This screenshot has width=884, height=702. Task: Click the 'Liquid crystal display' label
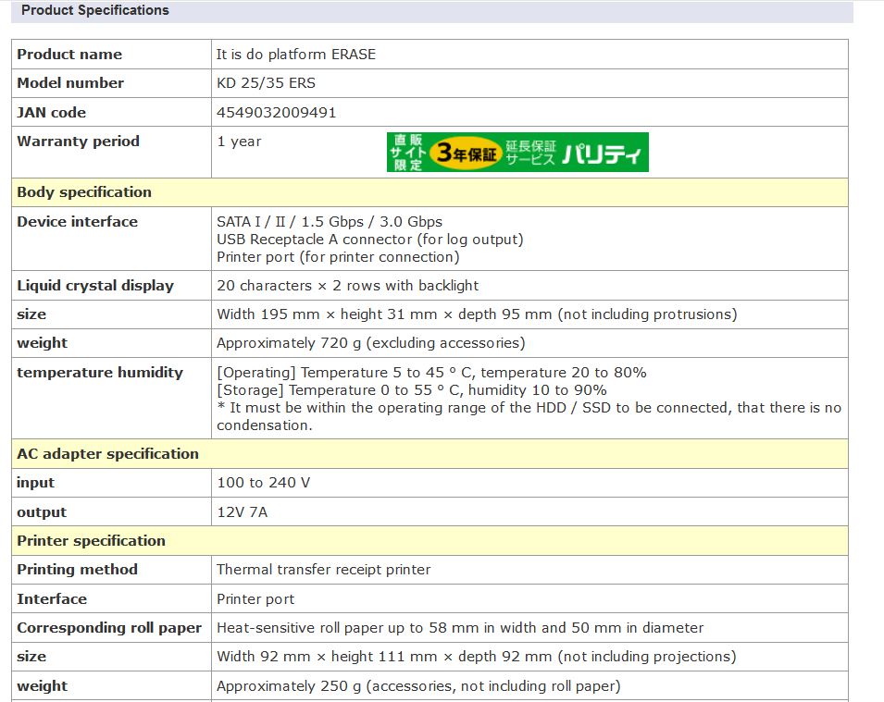point(95,286)
